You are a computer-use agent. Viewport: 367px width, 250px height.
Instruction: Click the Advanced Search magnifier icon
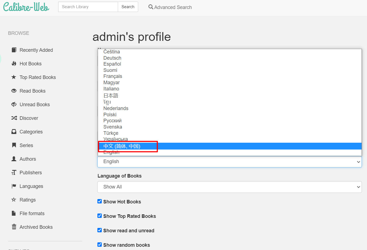tap(151, 7)
